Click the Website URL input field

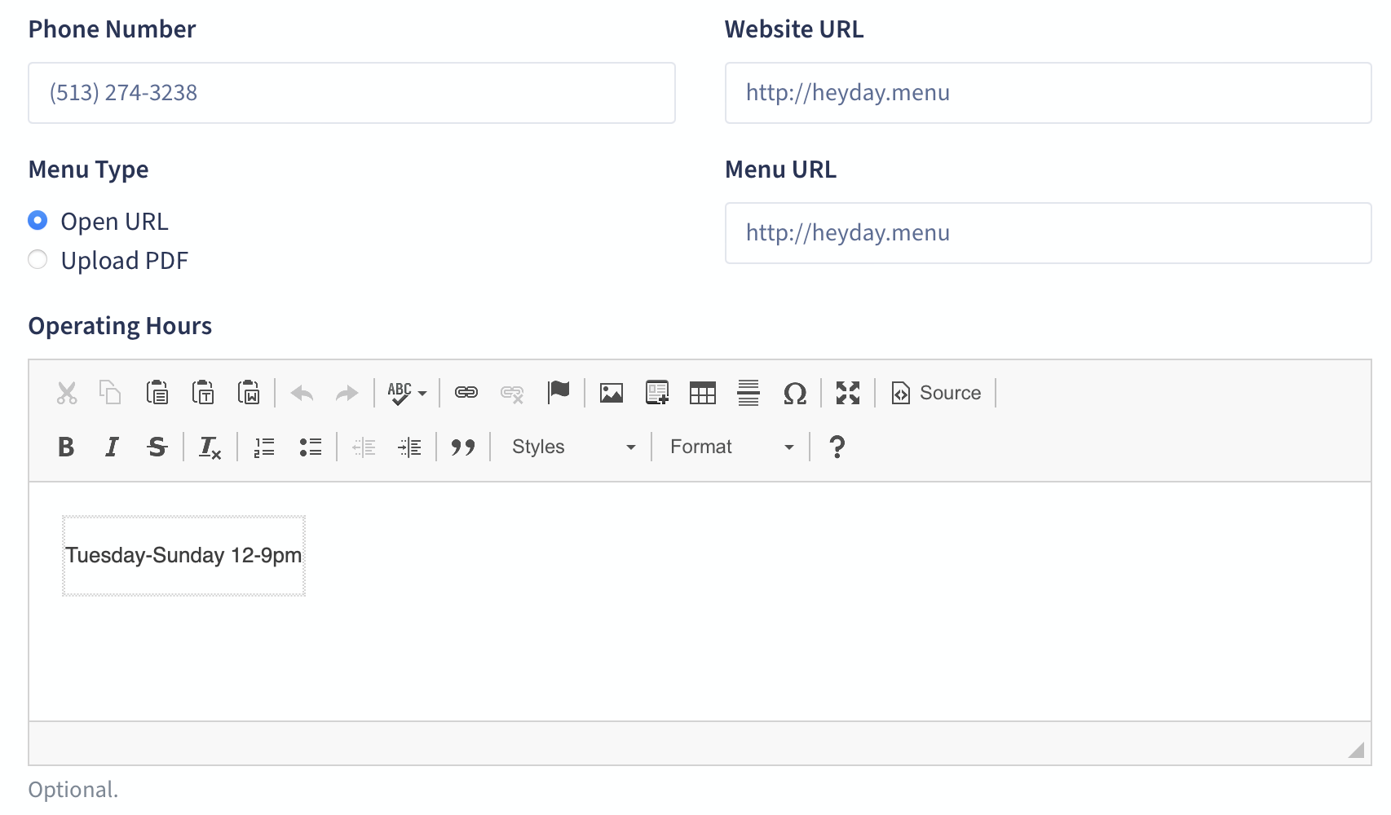1048,93
